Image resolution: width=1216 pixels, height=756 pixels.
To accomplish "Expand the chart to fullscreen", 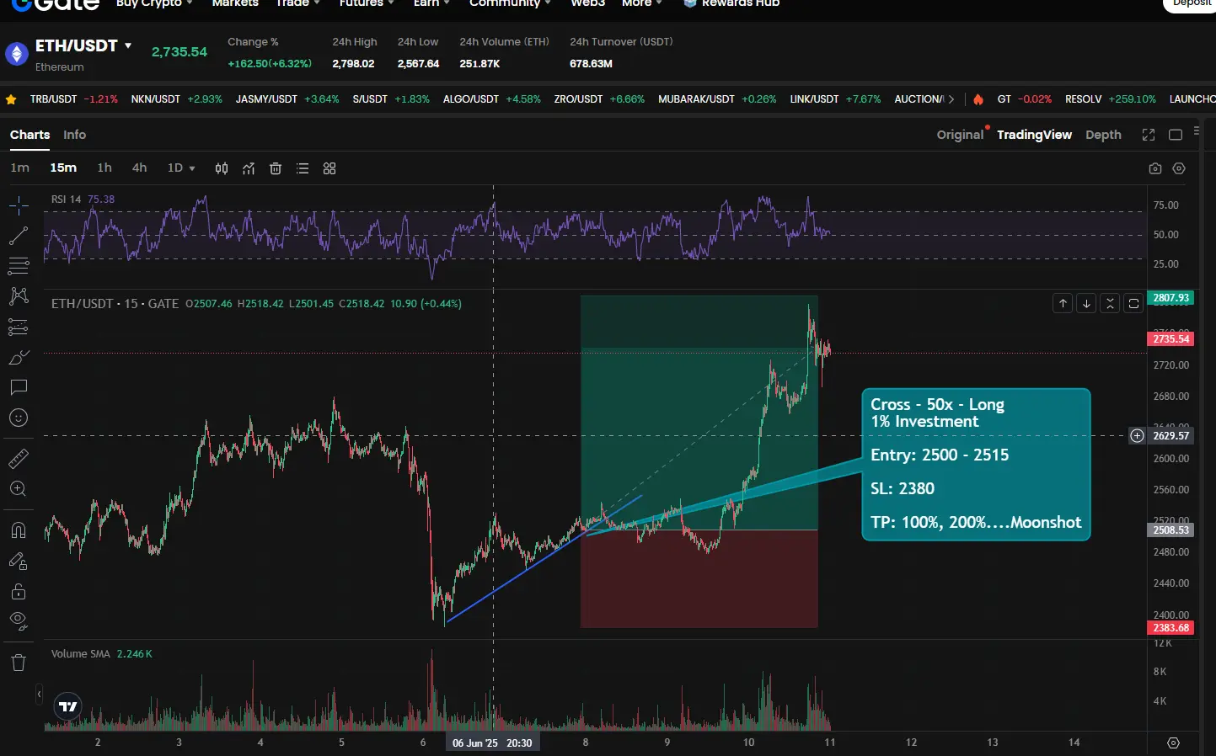I will click(1149, 135).
